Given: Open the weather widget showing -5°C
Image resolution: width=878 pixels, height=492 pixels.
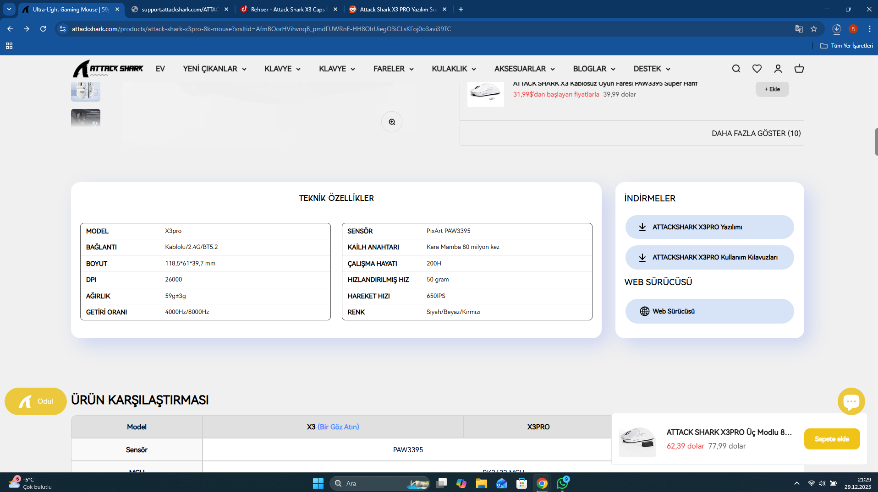Looking at the screenshot, I should 30,483.
